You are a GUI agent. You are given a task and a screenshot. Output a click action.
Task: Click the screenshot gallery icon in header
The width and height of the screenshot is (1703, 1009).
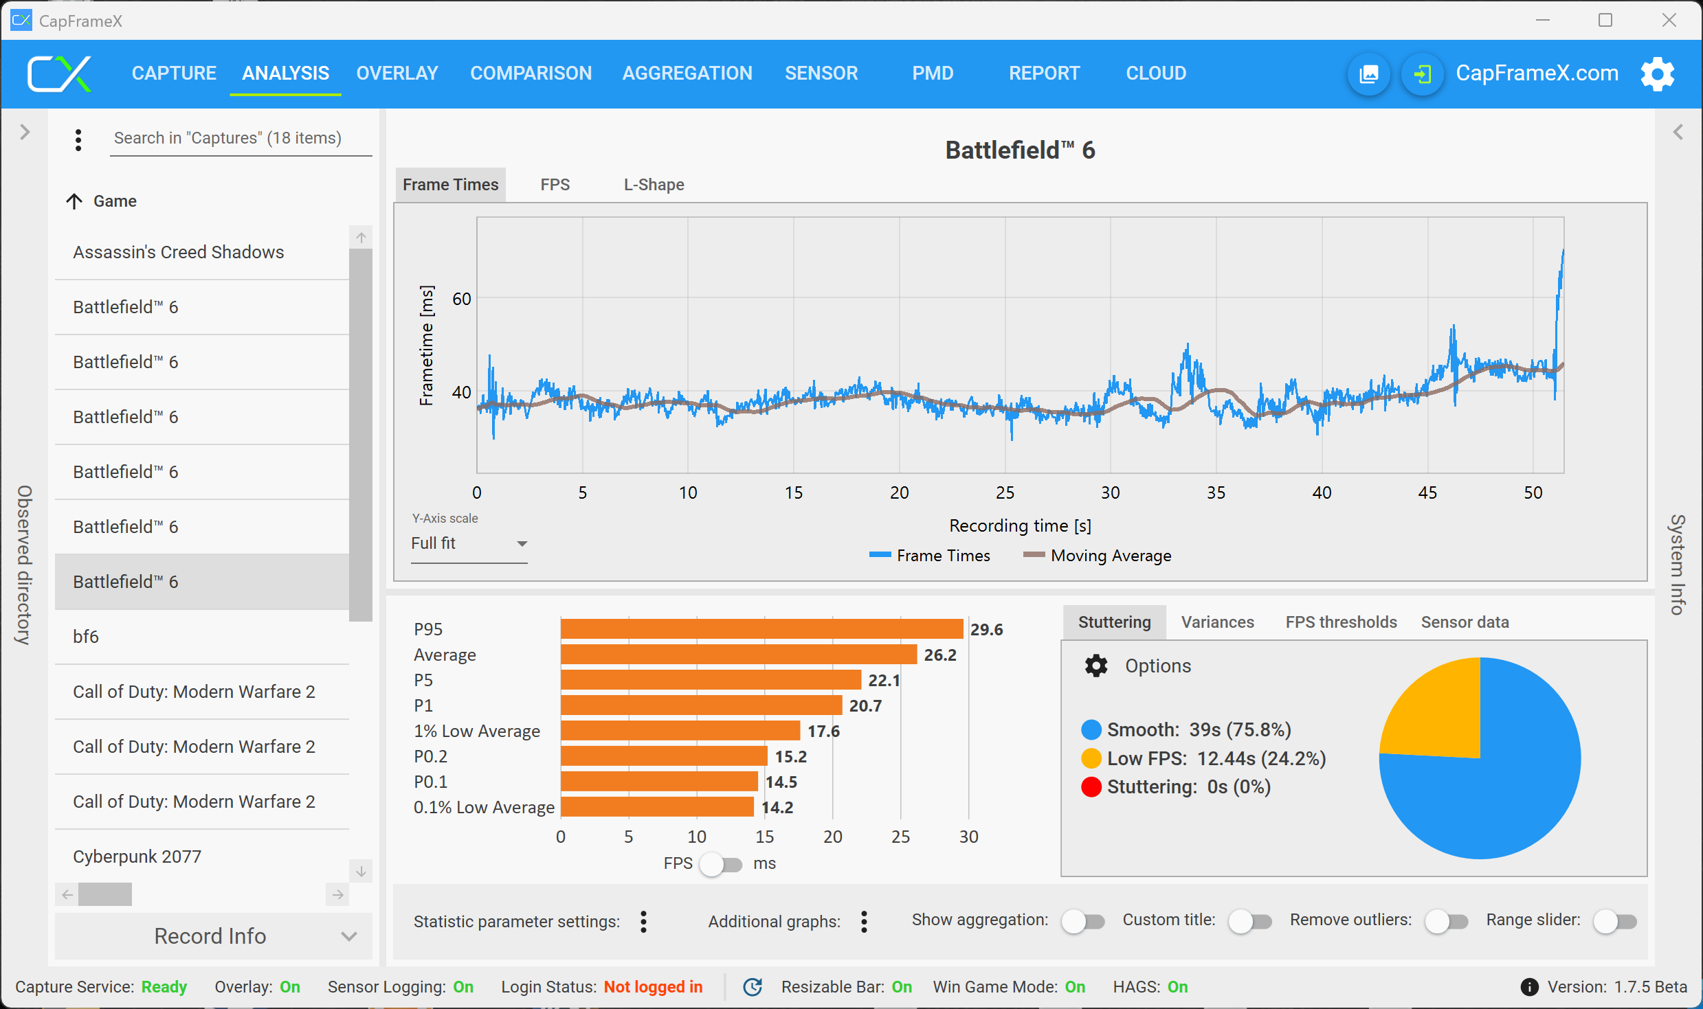tap(1368, 73)
